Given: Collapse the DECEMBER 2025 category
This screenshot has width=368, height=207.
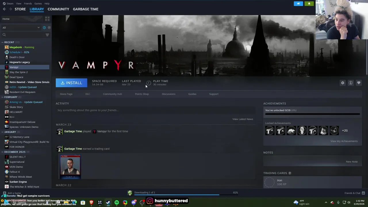Looking at the screenshot, I should click(x=3, y=152).
